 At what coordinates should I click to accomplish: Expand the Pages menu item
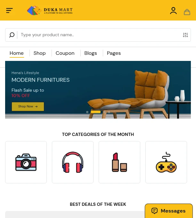coord(114,53)
